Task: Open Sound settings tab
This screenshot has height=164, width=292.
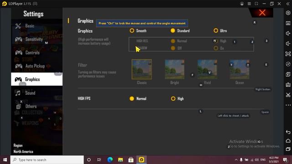Action: tap(36, 92)
